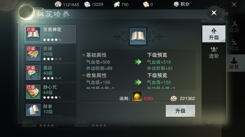Select the 苦禅 bamboo scroll icon
Viewport: 245px width, 137px height.
pyautogui.click(x=33, y=53)
